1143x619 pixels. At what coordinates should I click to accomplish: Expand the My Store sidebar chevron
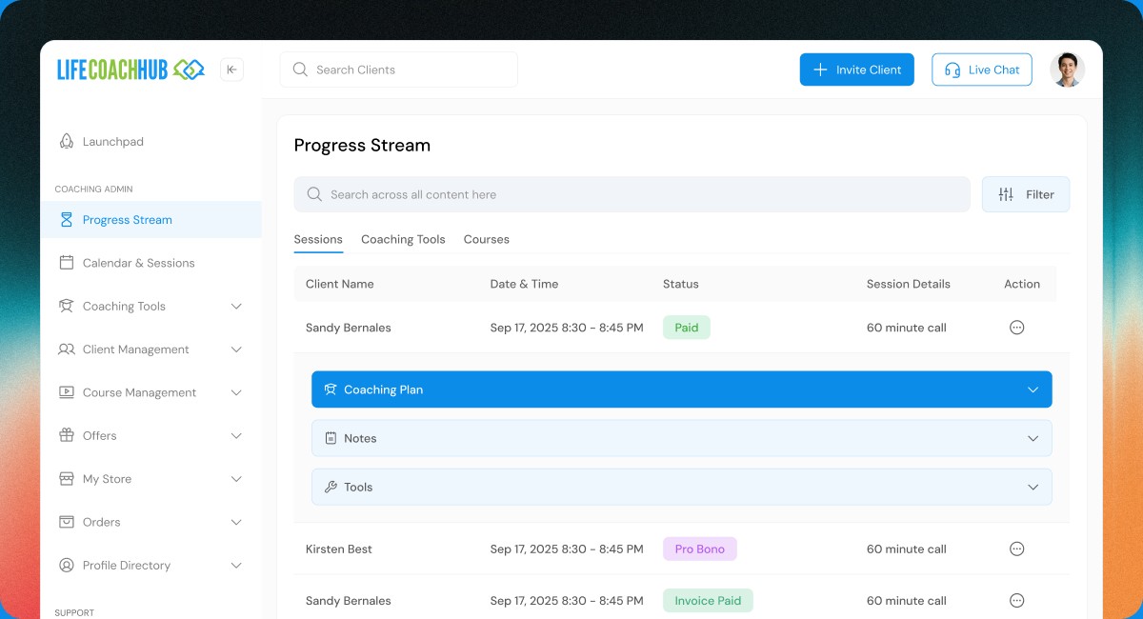236,479
